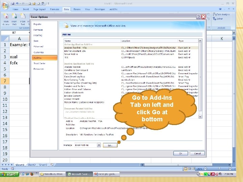The height and width of the screenshot is (182, 243).
Task: Select Advanced category in Excel Options
Action: 44,46
